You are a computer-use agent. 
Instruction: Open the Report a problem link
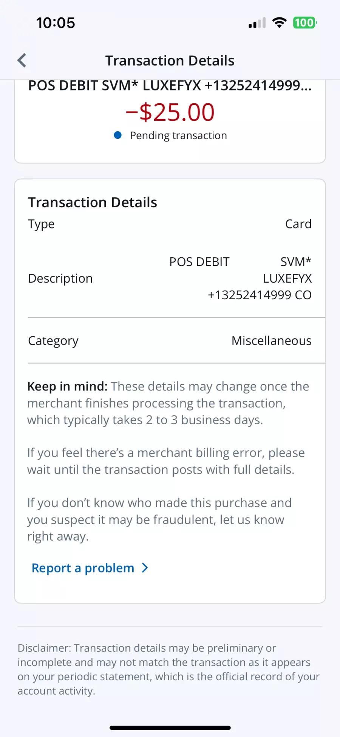pos(83,568)
